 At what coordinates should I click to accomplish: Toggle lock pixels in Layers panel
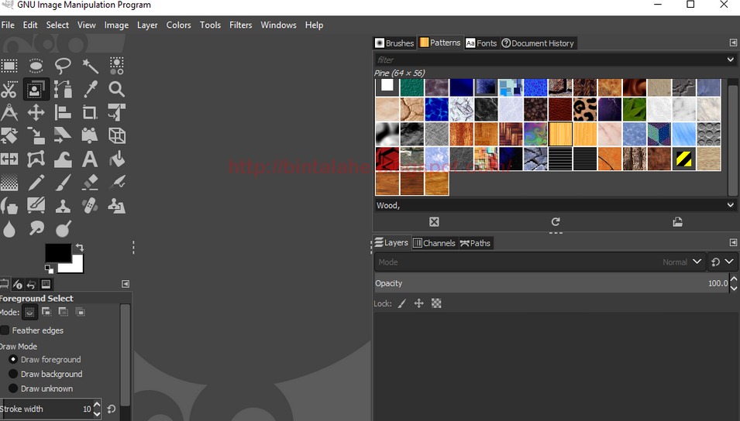coord(401,303)
